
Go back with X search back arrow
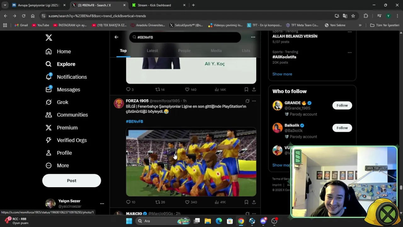click(116, 37)
